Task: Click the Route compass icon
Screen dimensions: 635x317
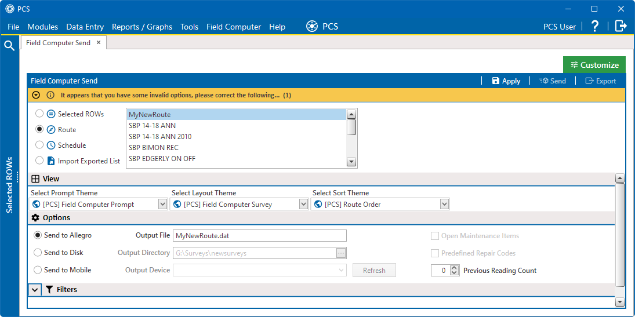Action: pyautogui.click(x=50, y=130)
